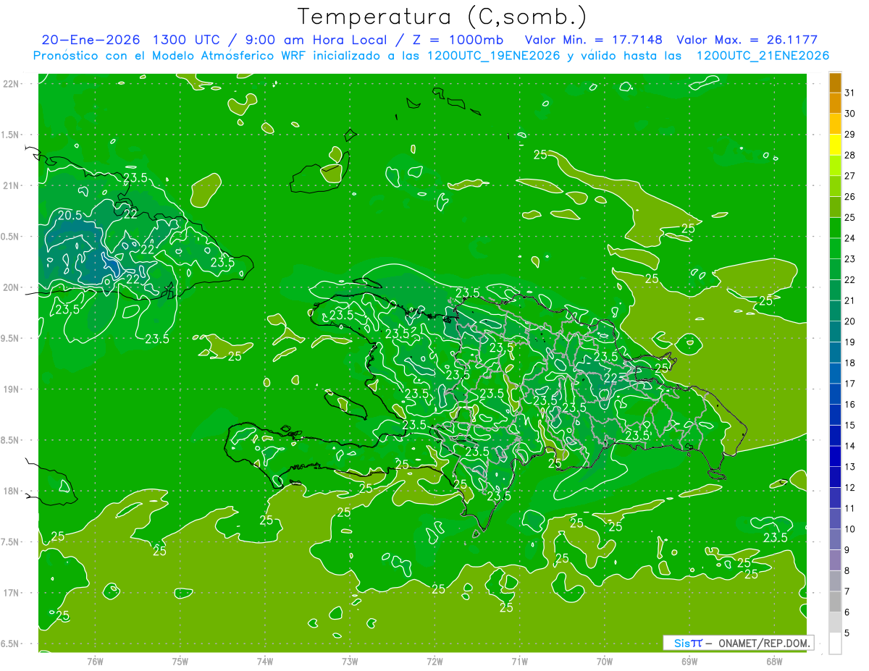Click the white swatch below colorbar label 5
This screenshot has height=671, width=869.
tap(835, 643)
